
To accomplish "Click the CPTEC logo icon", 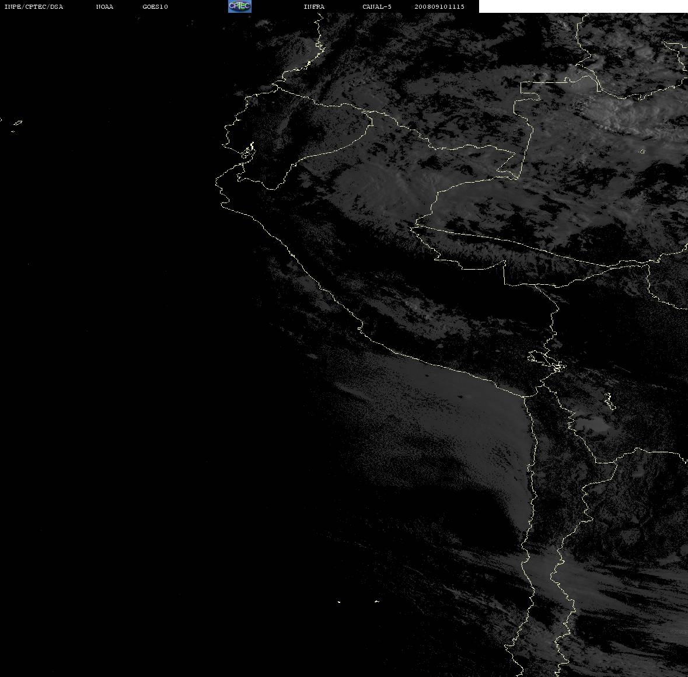I will 240,6.
